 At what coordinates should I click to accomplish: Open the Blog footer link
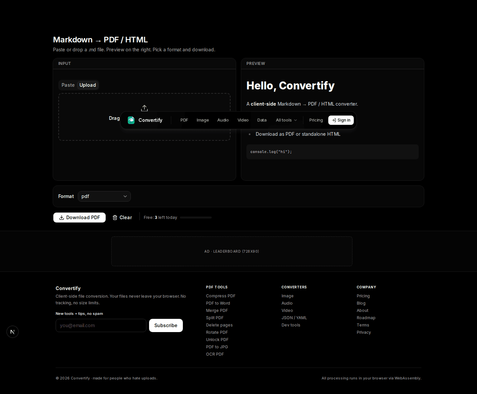[361, 303]
